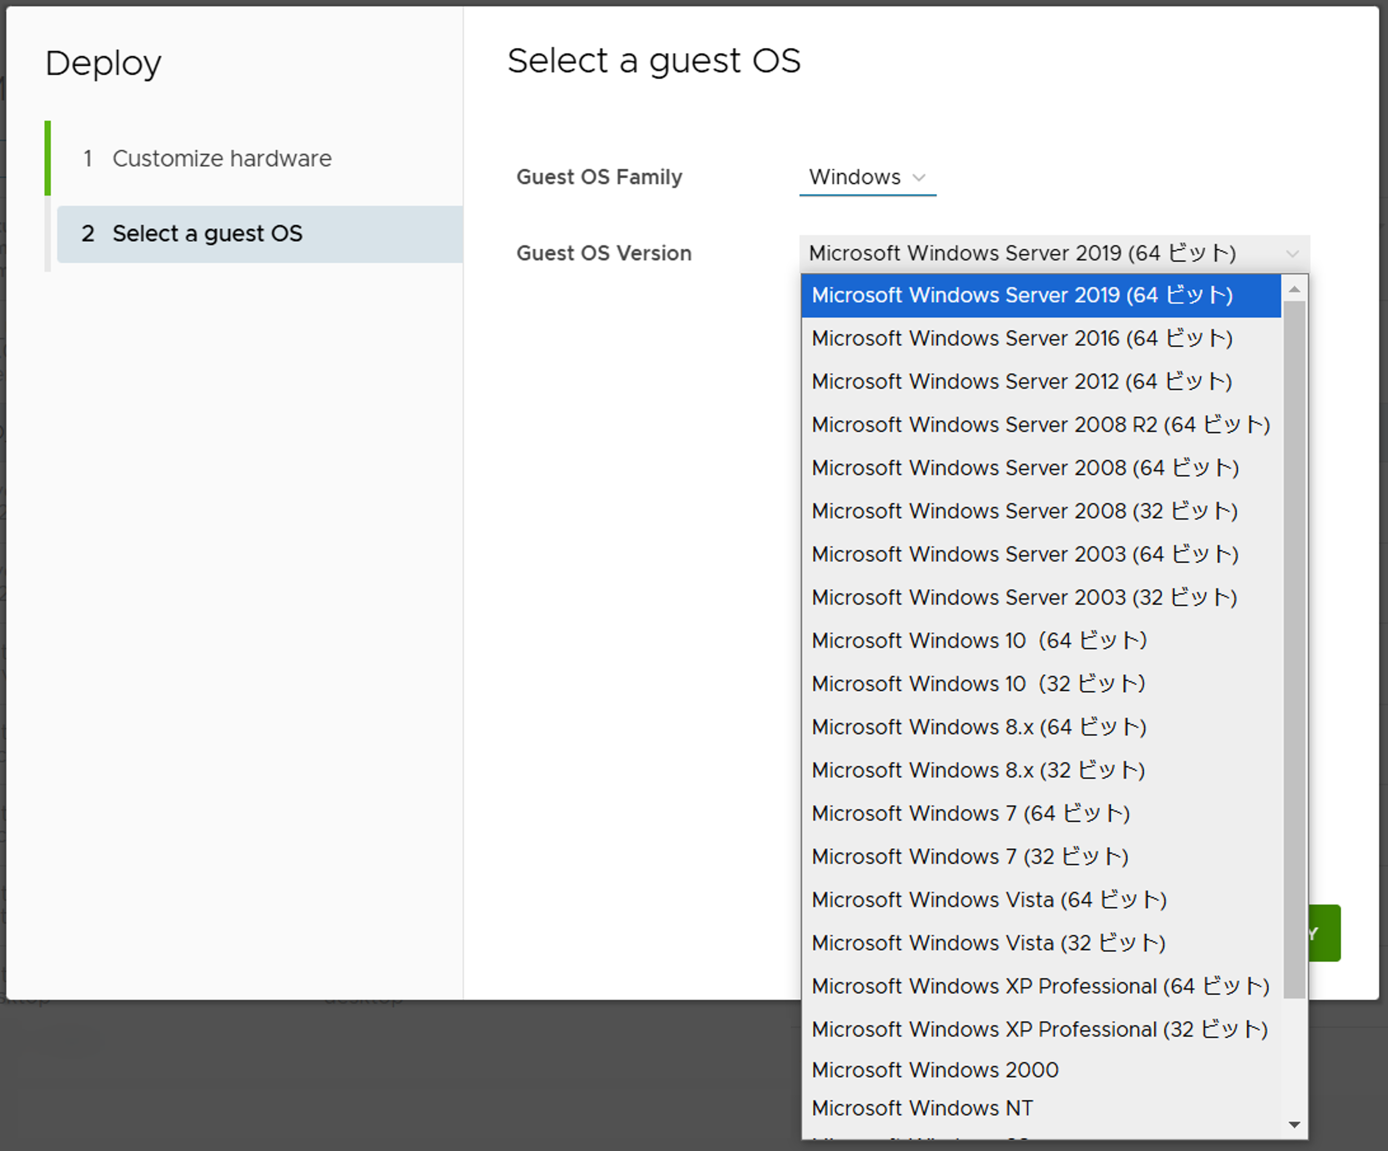Select Microsoft Windows 7 (32-bit)
The image size is (1388, 1151).
click(970, 857)
